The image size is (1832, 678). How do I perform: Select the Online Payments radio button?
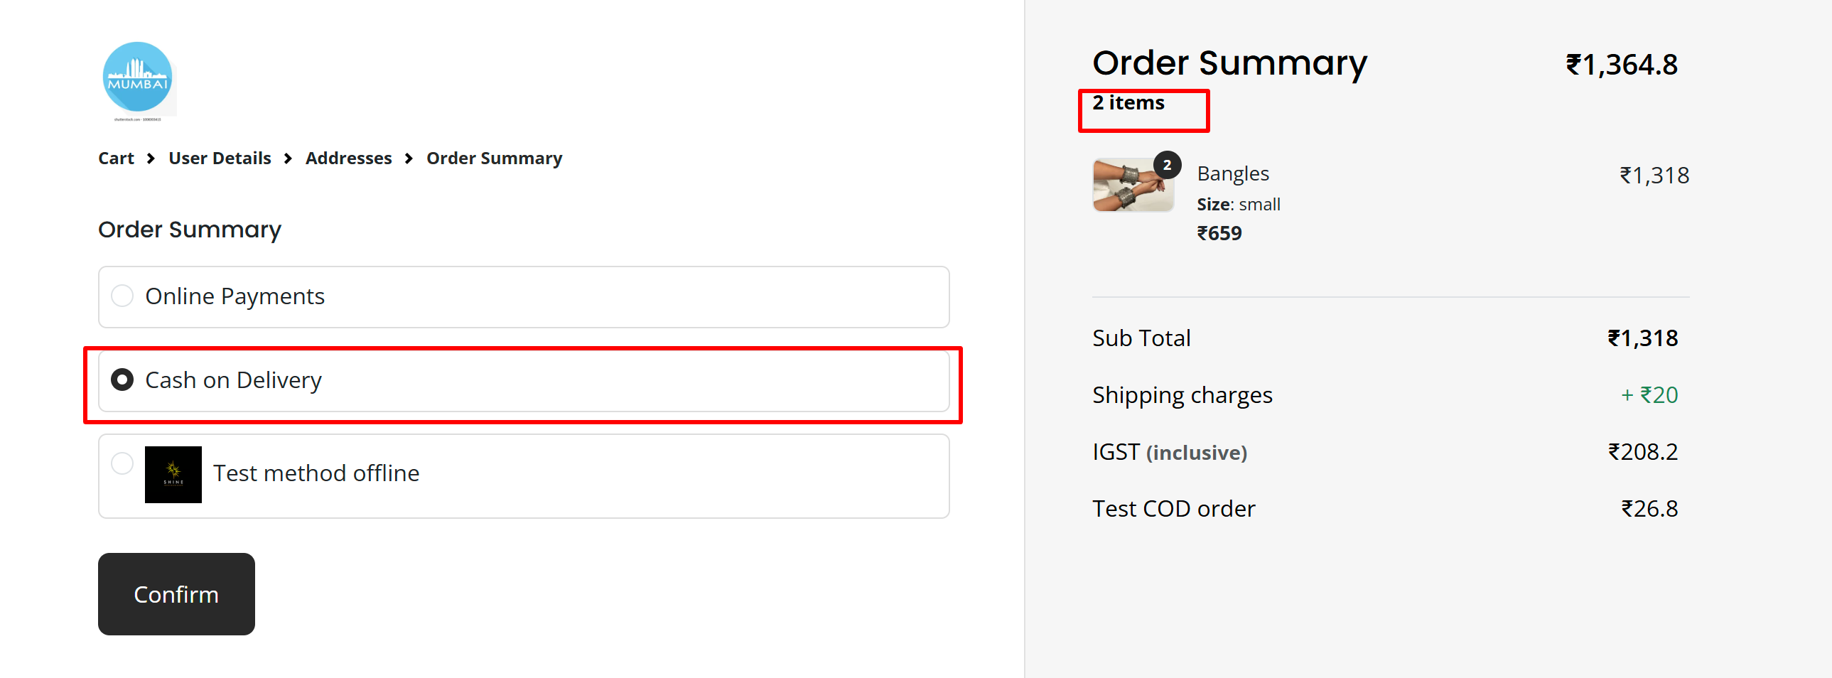[122, 296]
